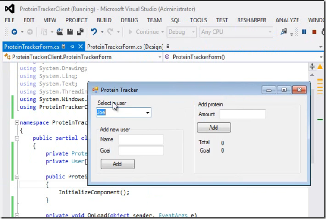Image resolution: width=326 pixels, height=219 pixels.
Task: Click the Redo arrow icon
Action: [110, 32]
